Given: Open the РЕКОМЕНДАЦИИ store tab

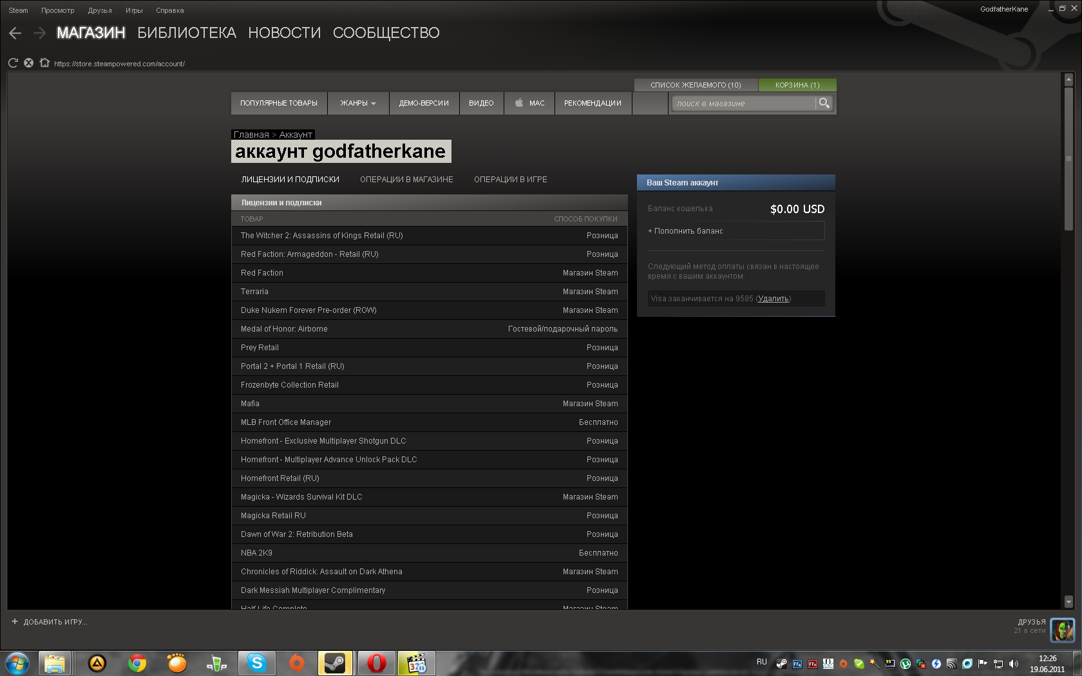Looking at the screenshot, I should [x=593, y=103].
